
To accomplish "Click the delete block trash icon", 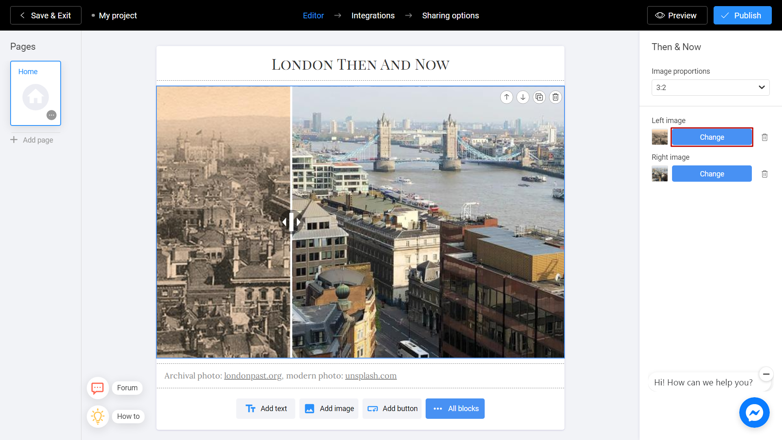I will click(x=556, y=97).
